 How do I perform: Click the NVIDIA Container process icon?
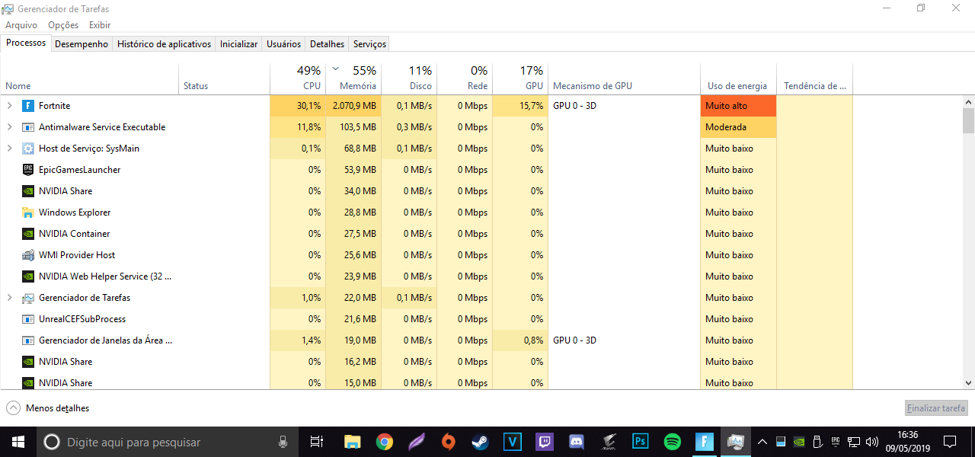click(x=28, y=234)
